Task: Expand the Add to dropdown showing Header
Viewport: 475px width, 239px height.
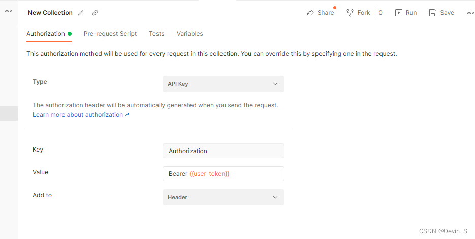Action: pyautogui.click(x=223, y=197)
